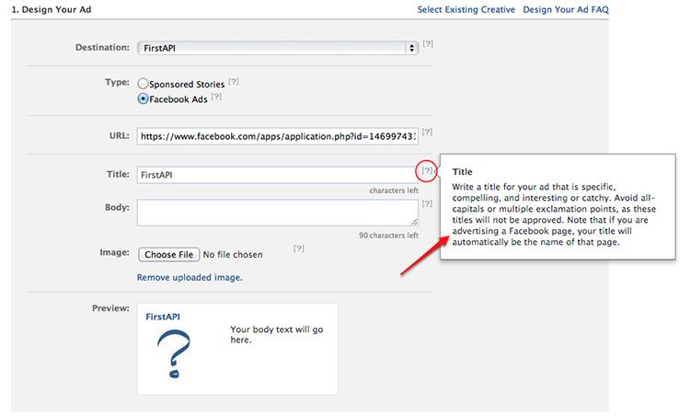
Task: Open the Design Your Ad FAQ link
Action: (x=566, y=10)
